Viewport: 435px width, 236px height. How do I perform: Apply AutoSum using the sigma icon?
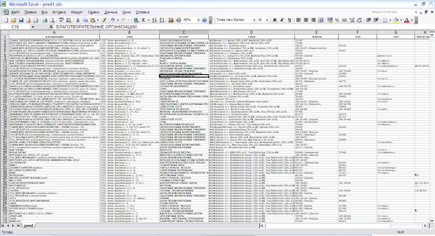tap(143, 20)
